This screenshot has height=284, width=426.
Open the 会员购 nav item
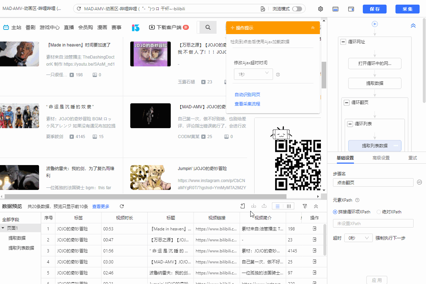pos(86,27)
